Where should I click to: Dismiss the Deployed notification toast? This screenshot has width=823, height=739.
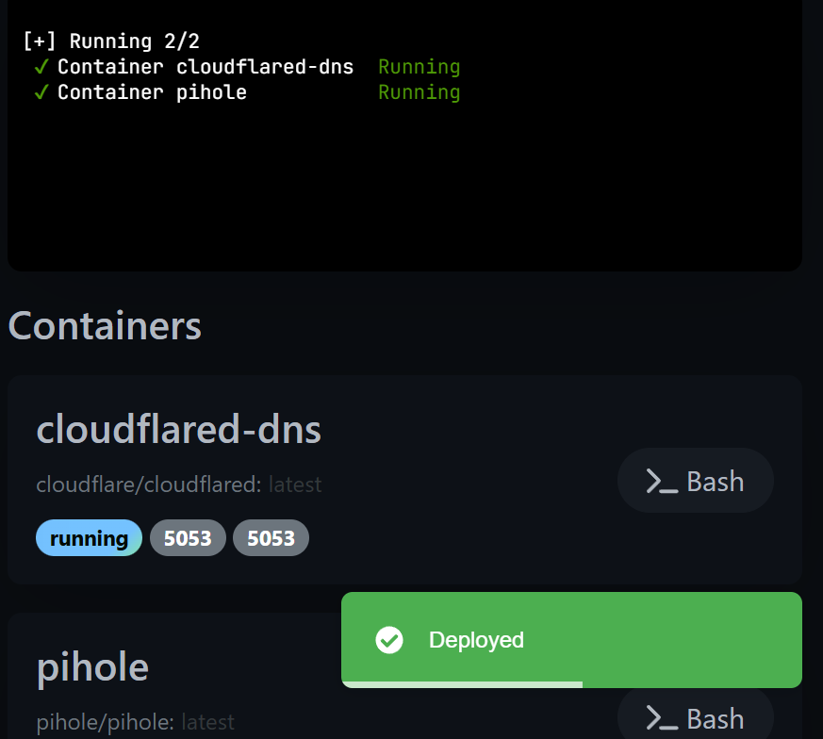pos(572,640)
